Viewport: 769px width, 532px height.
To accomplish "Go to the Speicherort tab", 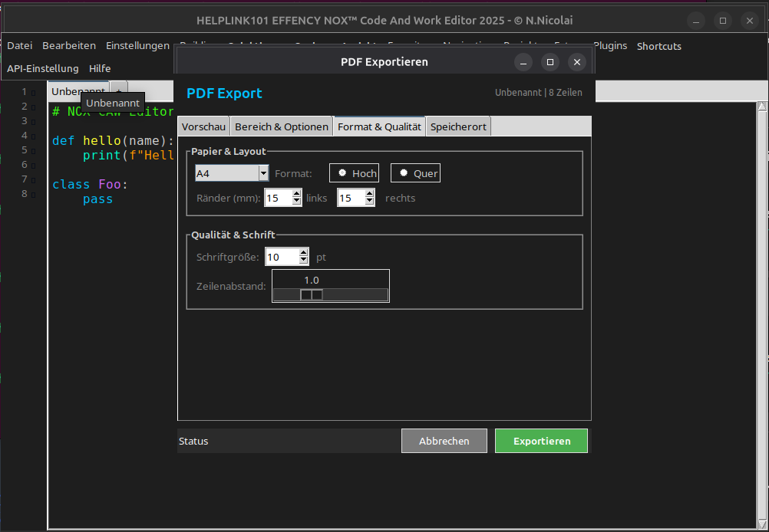I will coord(458,126).
